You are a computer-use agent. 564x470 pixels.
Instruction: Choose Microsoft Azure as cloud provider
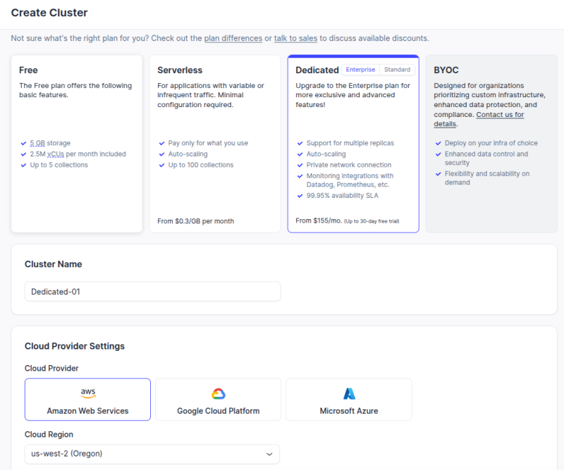[x=349, y=400]
